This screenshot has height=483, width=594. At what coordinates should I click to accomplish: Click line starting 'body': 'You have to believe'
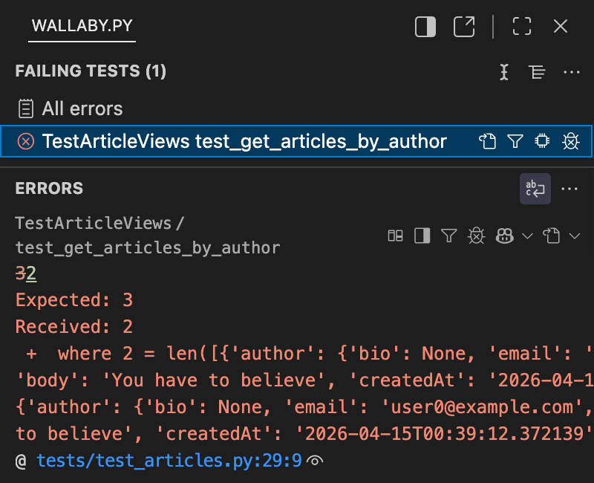pos(304,380)
